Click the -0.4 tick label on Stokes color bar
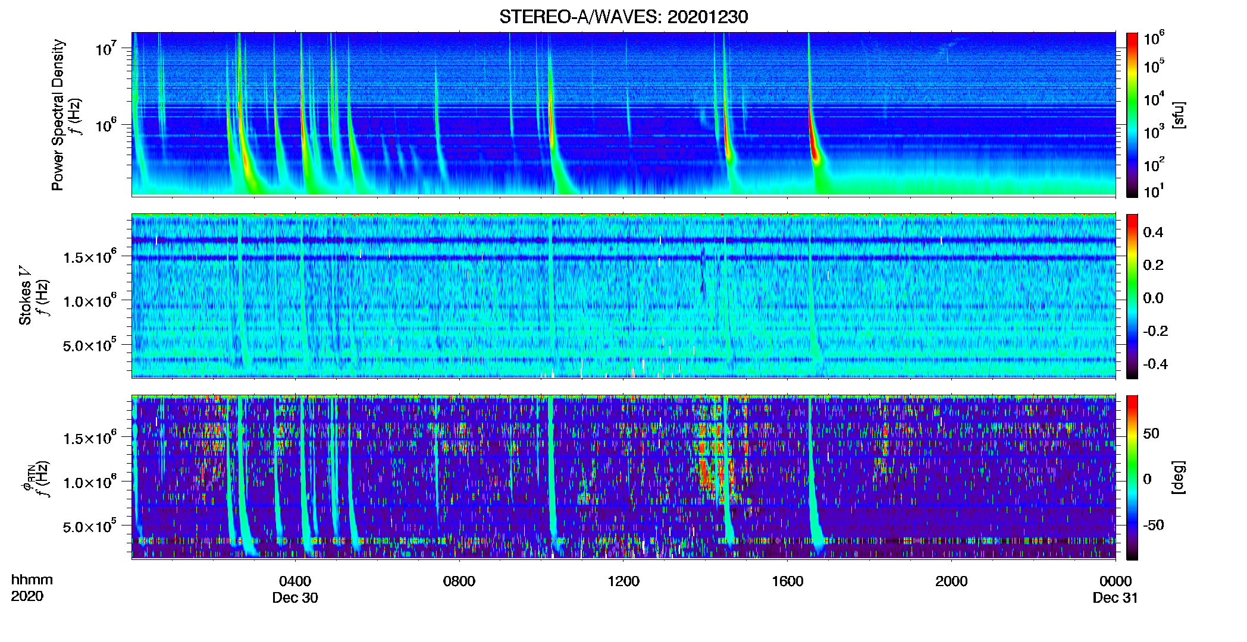The width and height of the screenshot is (1247, 642). 1155,364
